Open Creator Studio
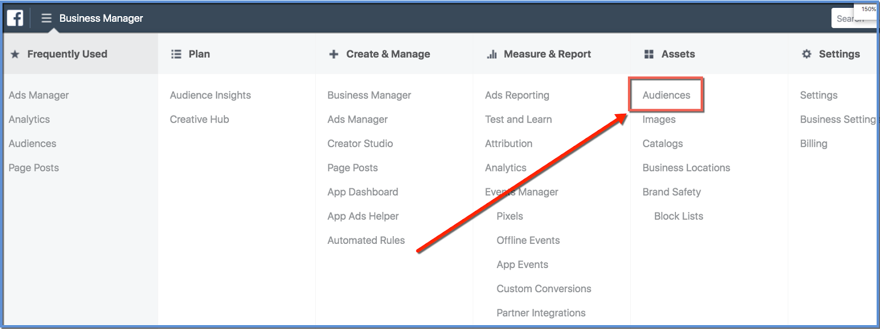The height and width of the screenshot is (329, 880). point(360,143)
